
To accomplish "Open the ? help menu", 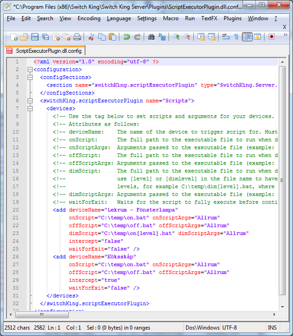I will click(x=275, y=19).
